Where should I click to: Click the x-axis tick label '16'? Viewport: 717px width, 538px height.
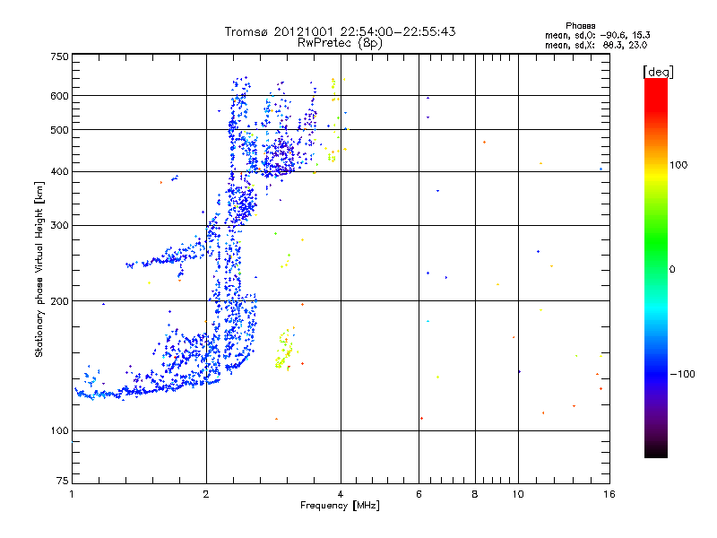pyautogui.click(x=609, y=494)
